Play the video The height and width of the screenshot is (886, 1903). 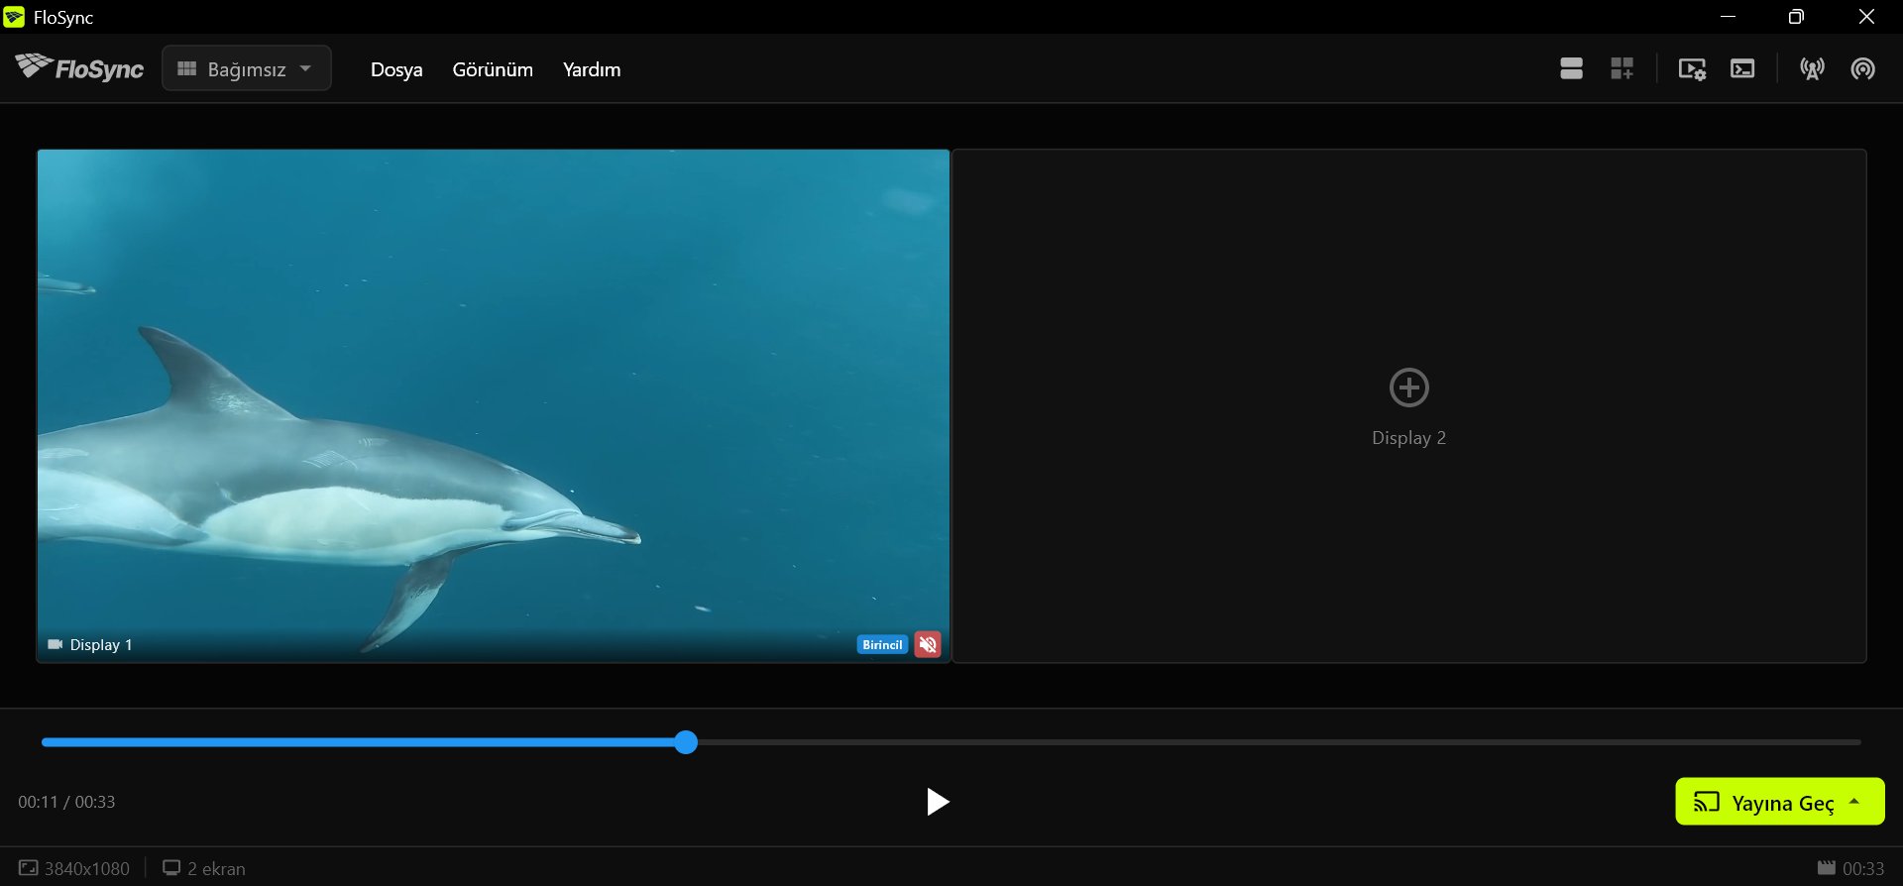click(x=937, y=802)
